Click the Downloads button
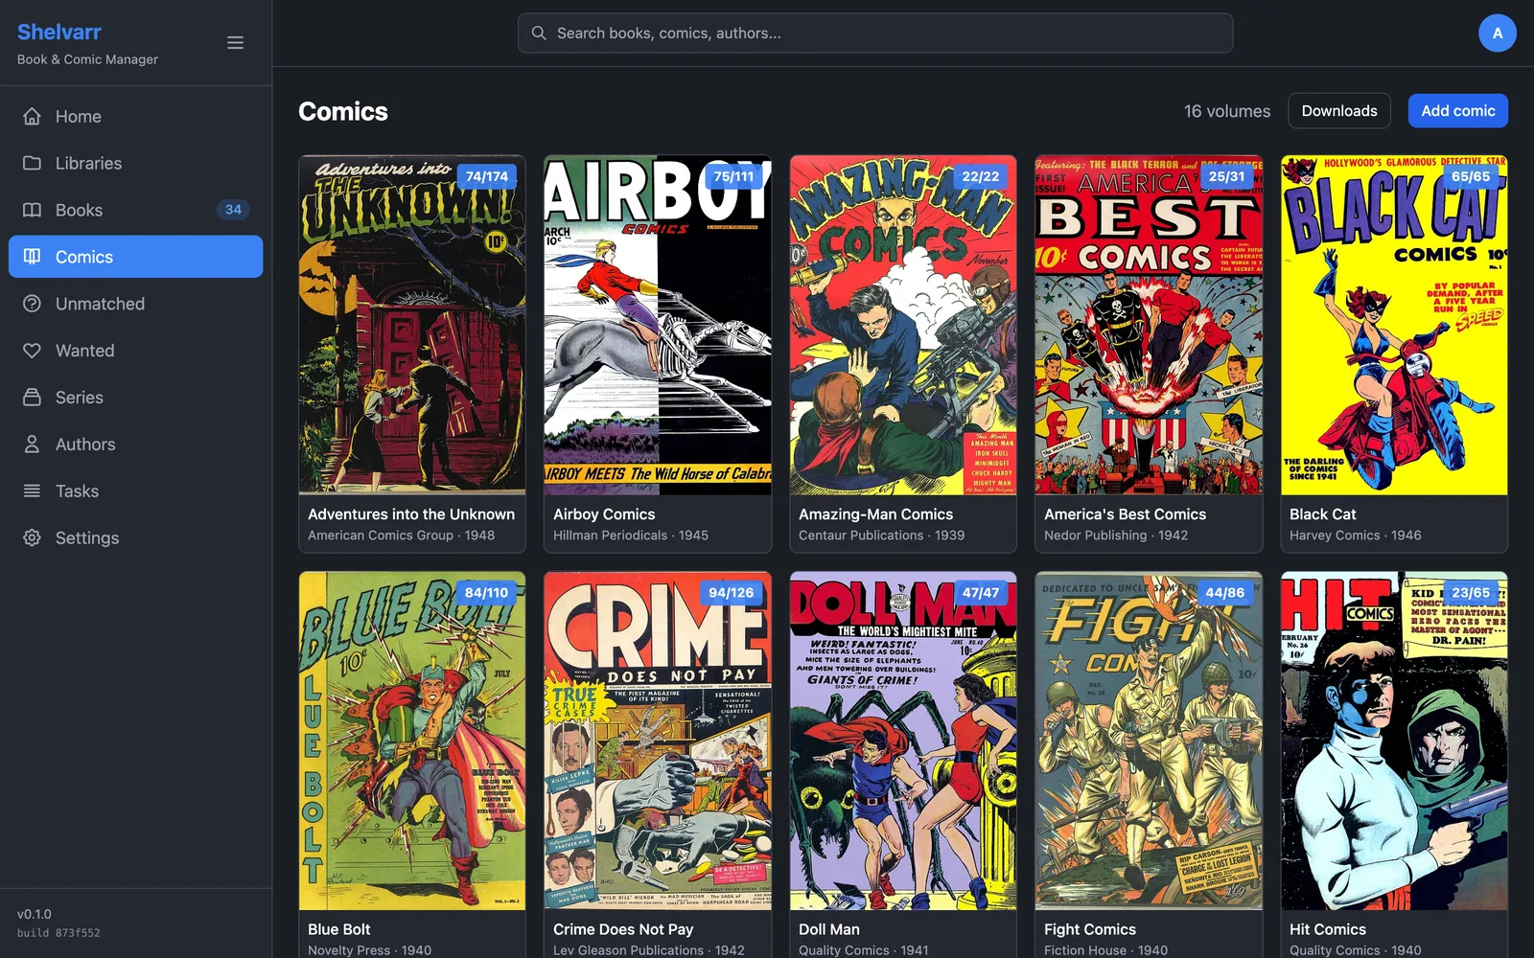Screen dimensions: 1534x958 [1338, 111]
